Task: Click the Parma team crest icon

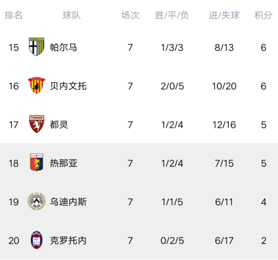Action: (37, 47)
